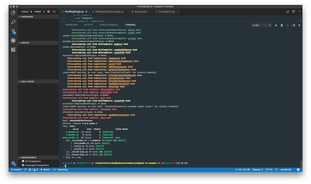Open the Attach configuration dropdown
The image size is (311, 184).
[x=40, y=12]
